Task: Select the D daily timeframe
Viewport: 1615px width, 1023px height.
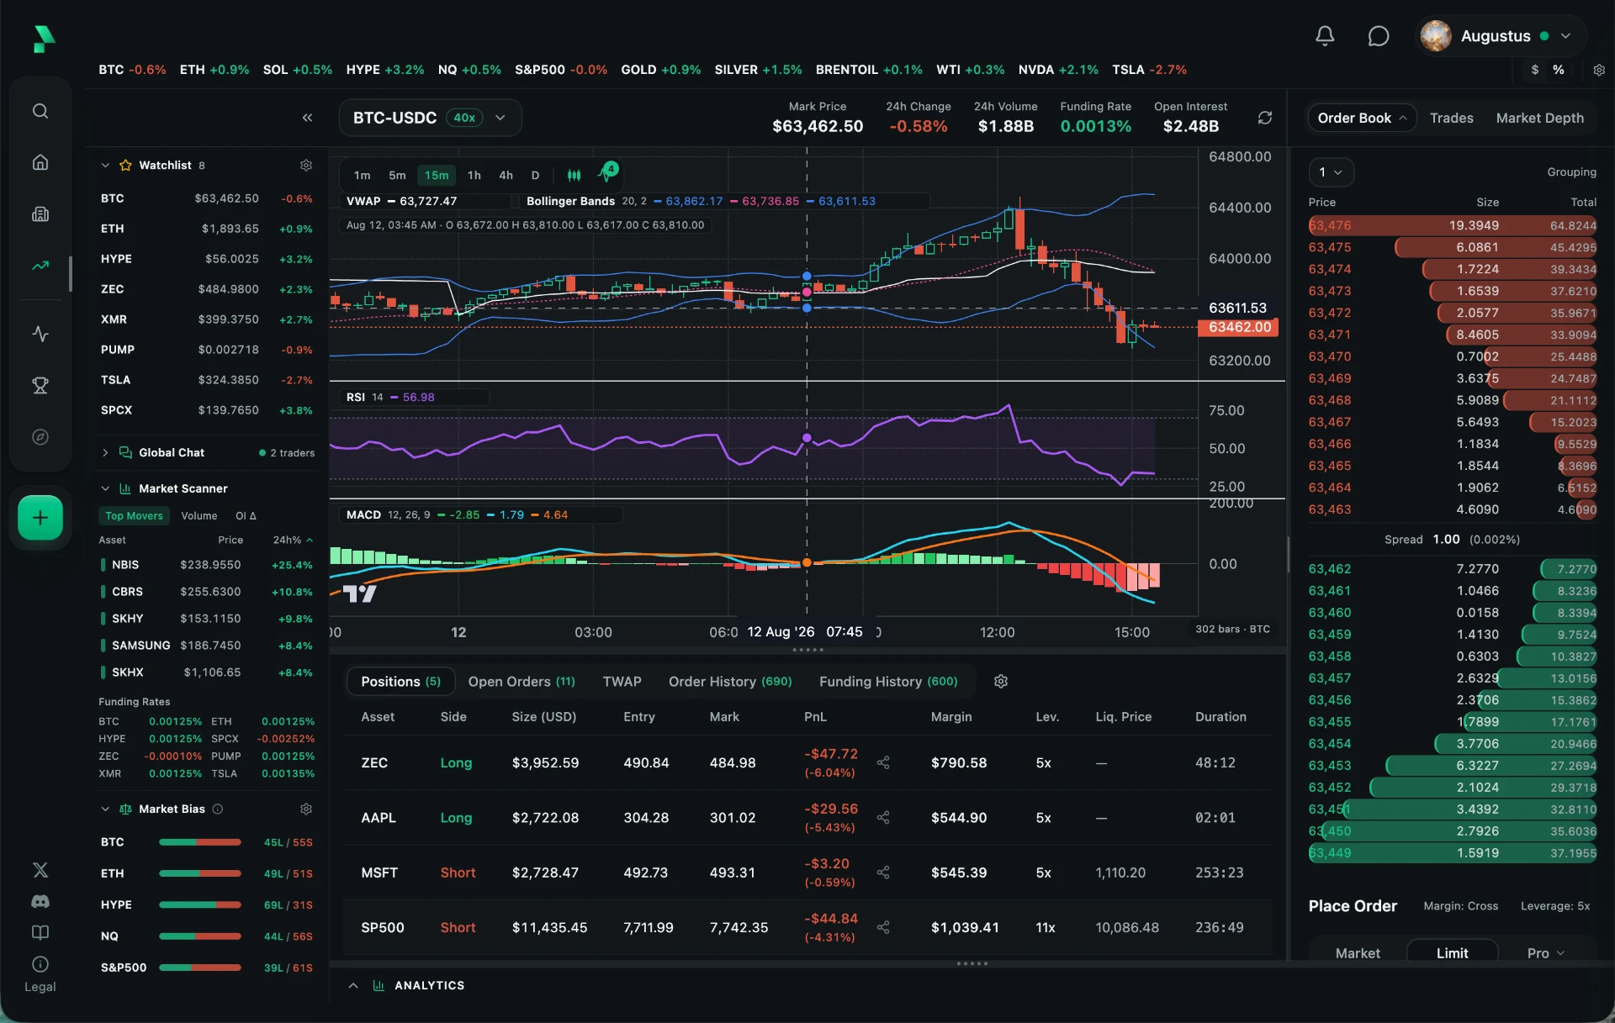Action: (x=535, y=175)
